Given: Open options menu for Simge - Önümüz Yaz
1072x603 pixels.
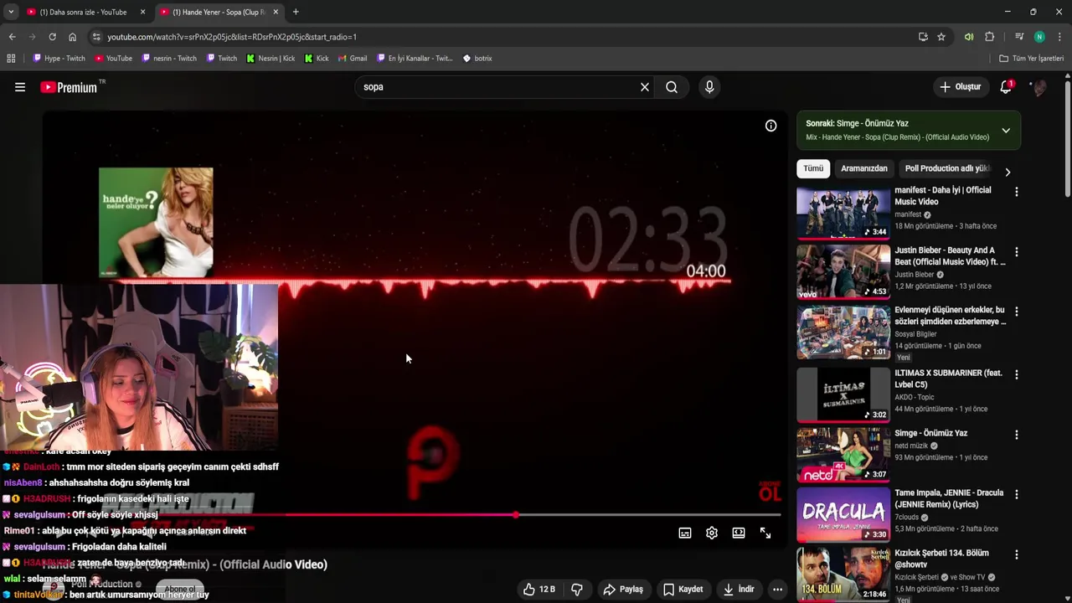Looking at the screenshot, I should (x=1017, y=435).
